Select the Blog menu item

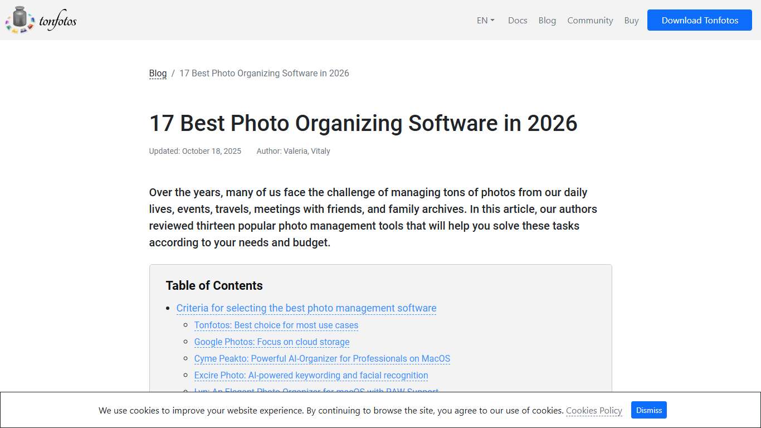pos(547,20)
